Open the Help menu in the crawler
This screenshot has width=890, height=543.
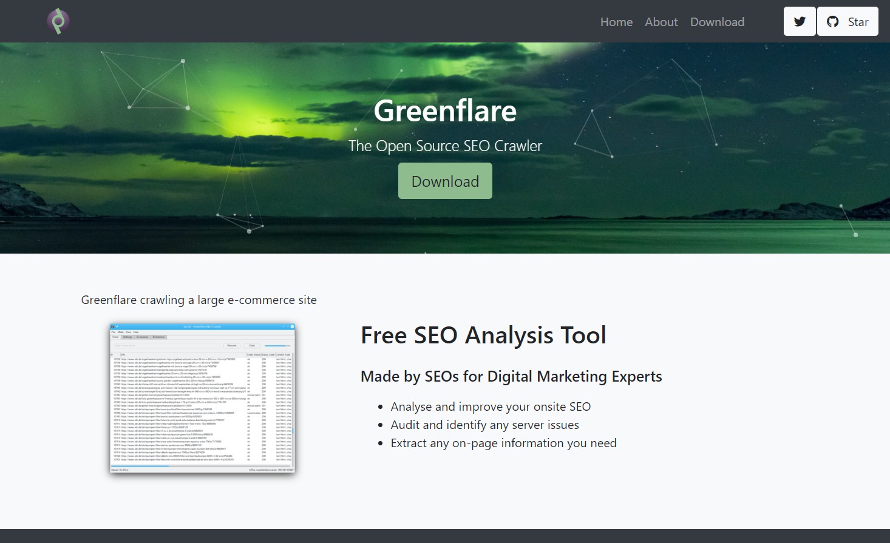(135, 332)
